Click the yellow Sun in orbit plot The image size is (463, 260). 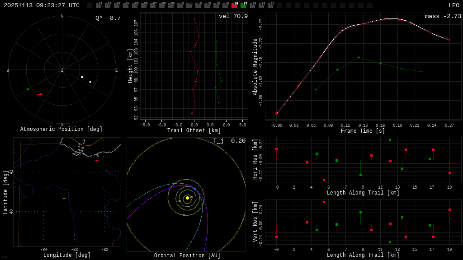point(187,198)
